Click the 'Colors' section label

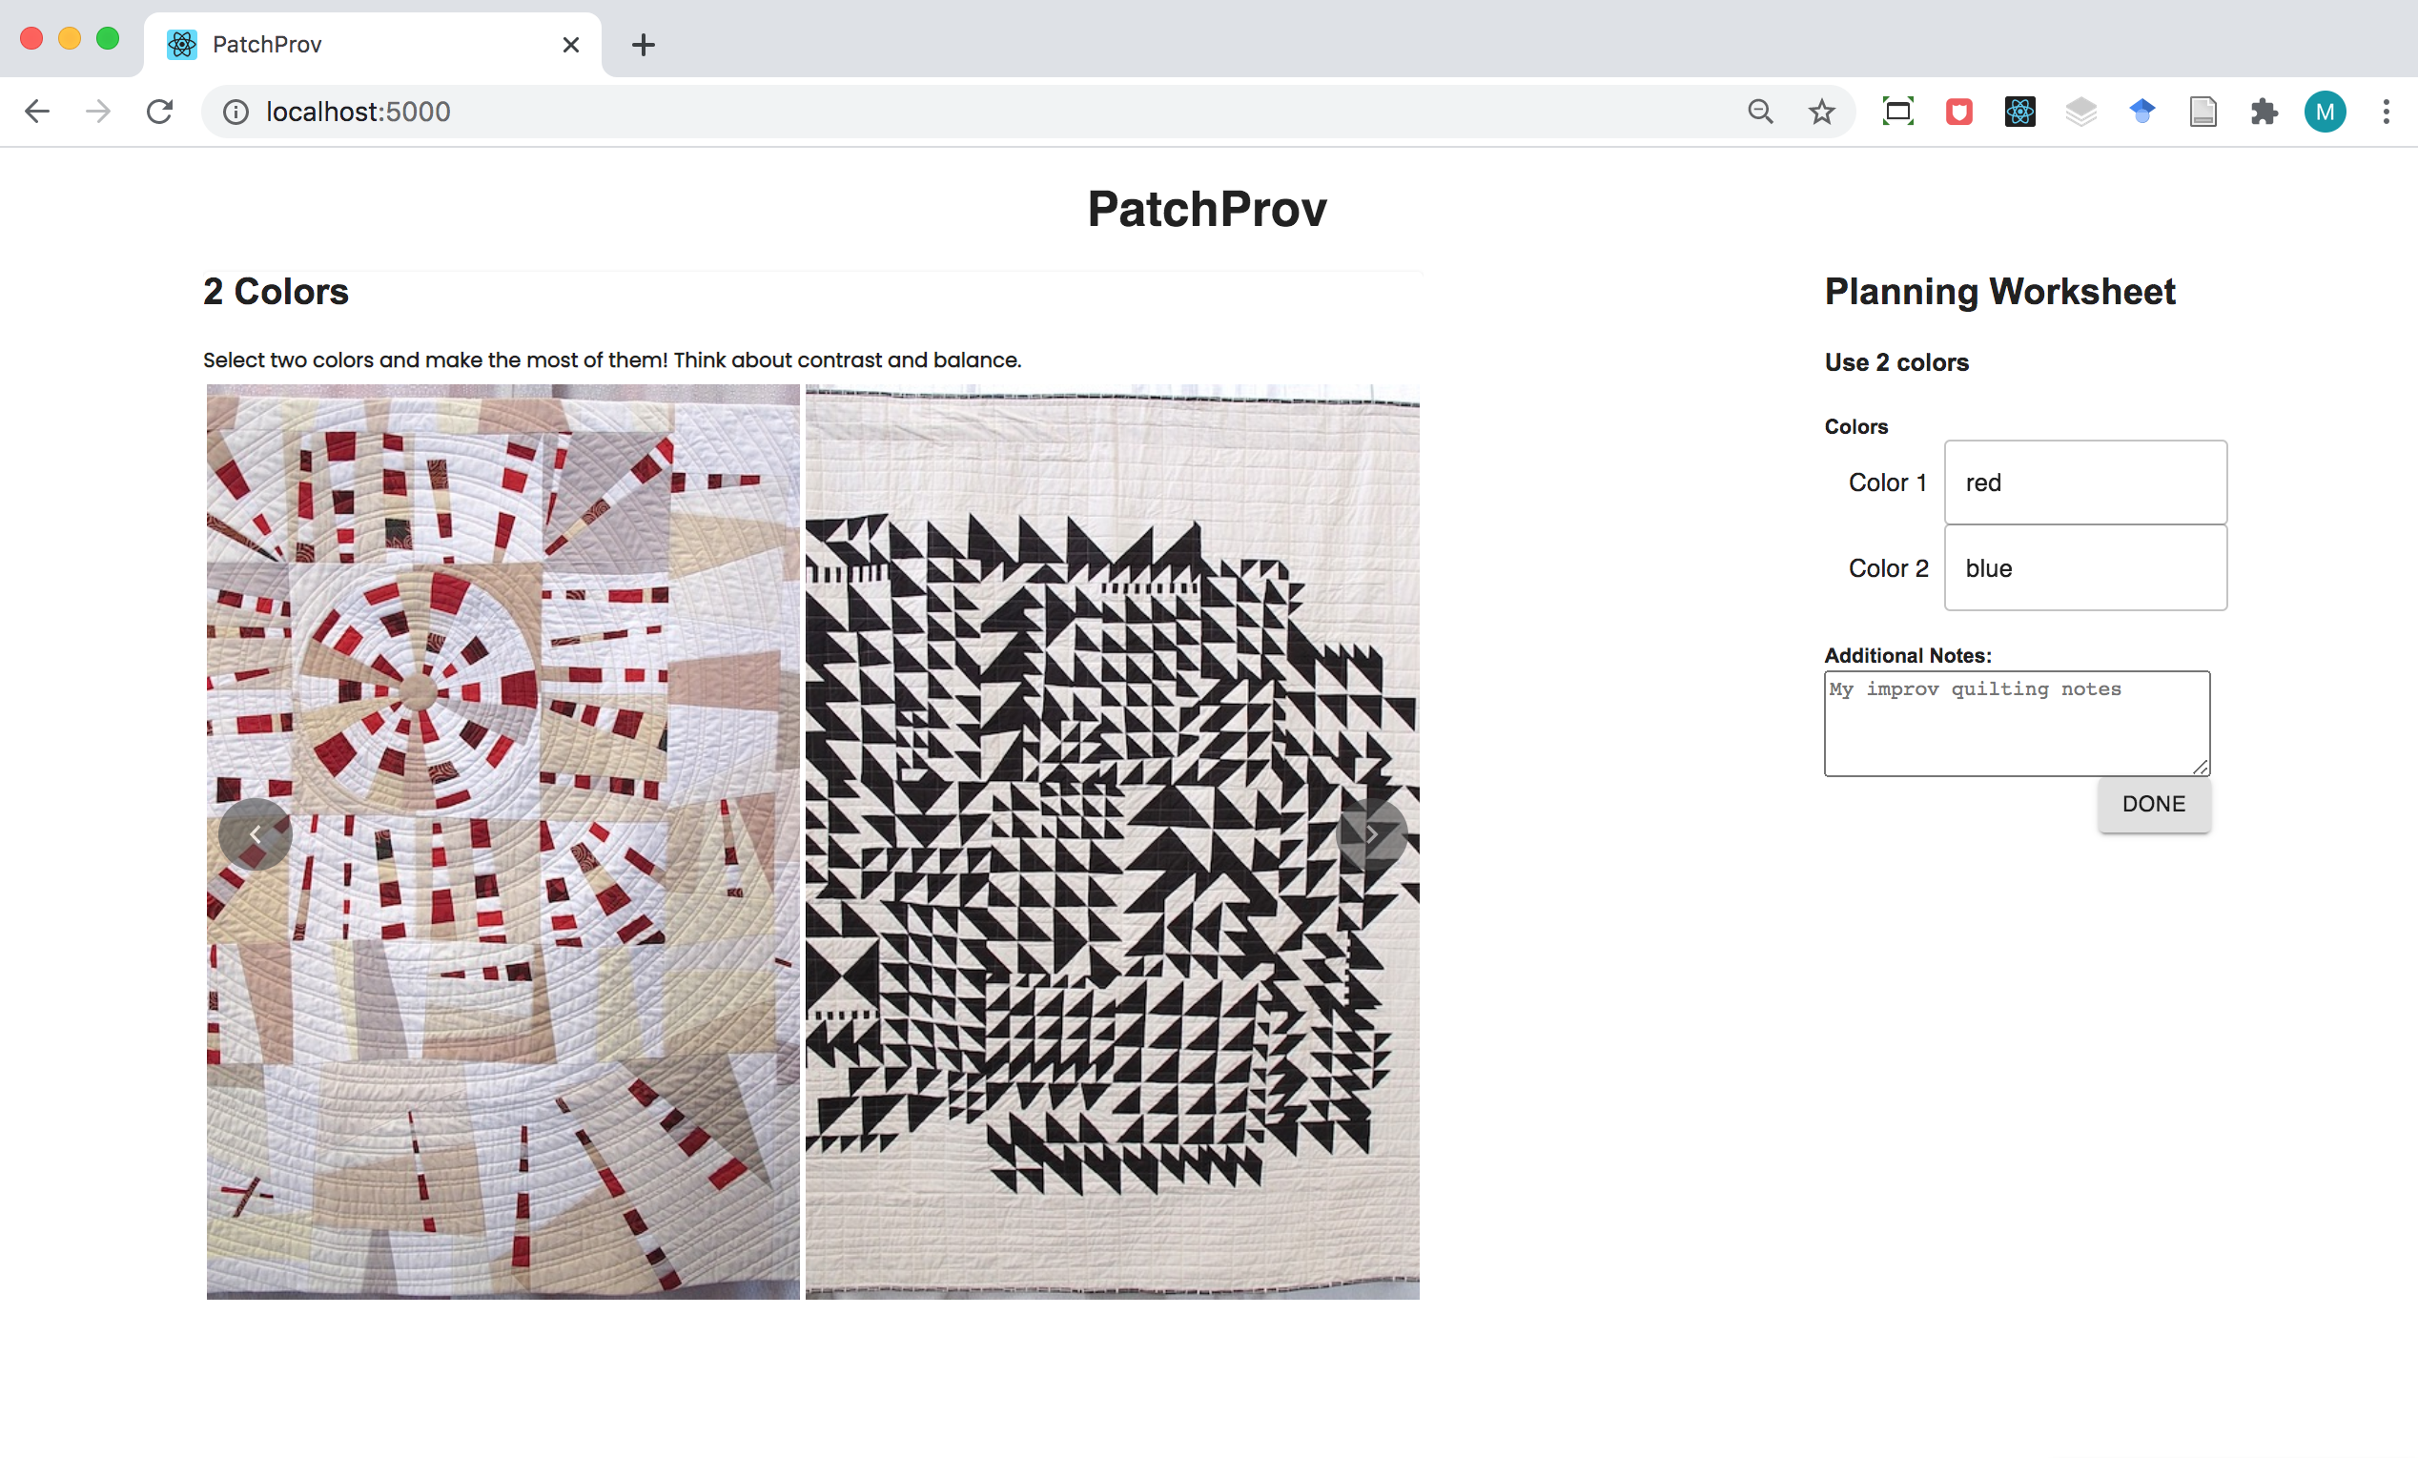pyautogui.click(x=1855, y=427)
